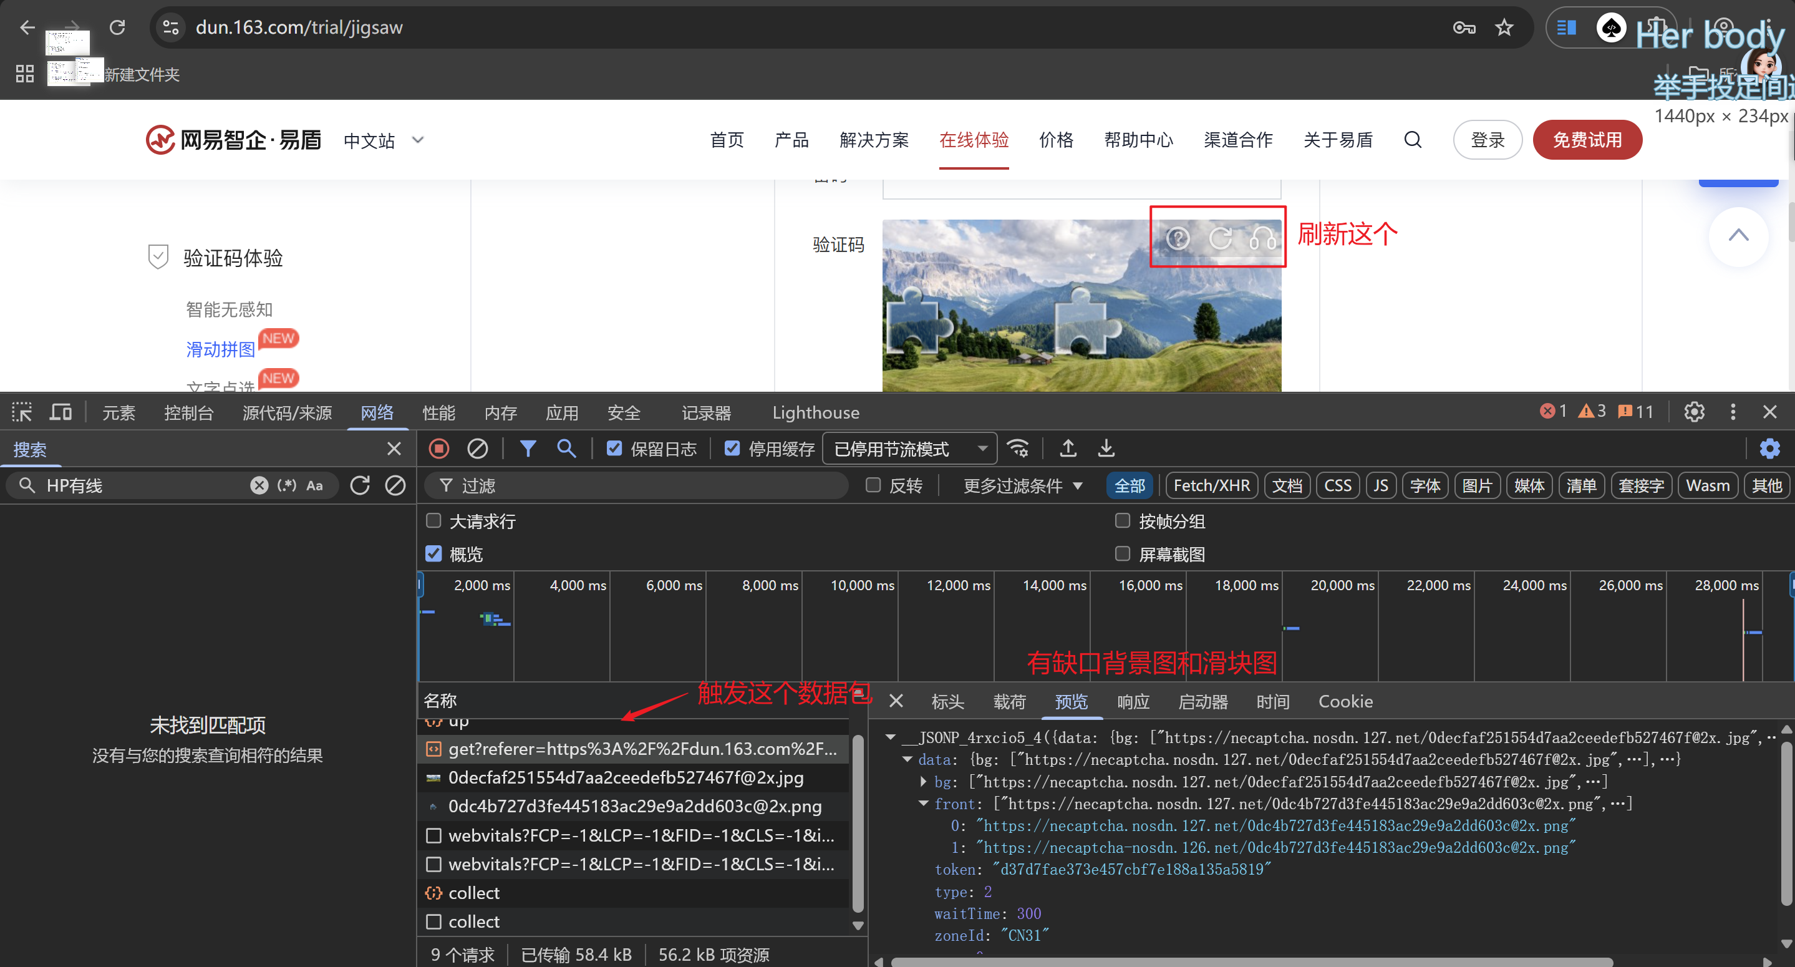
Task: Expand the bg array in preview
Action: tap(924, 782)
